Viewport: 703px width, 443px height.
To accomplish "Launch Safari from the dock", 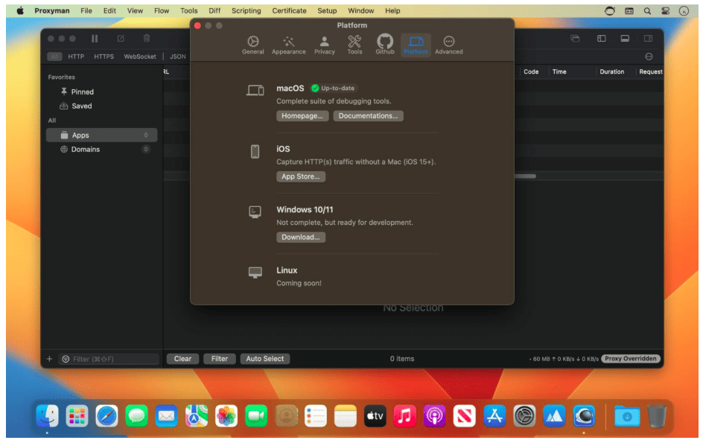I will (x=106, y=416).
